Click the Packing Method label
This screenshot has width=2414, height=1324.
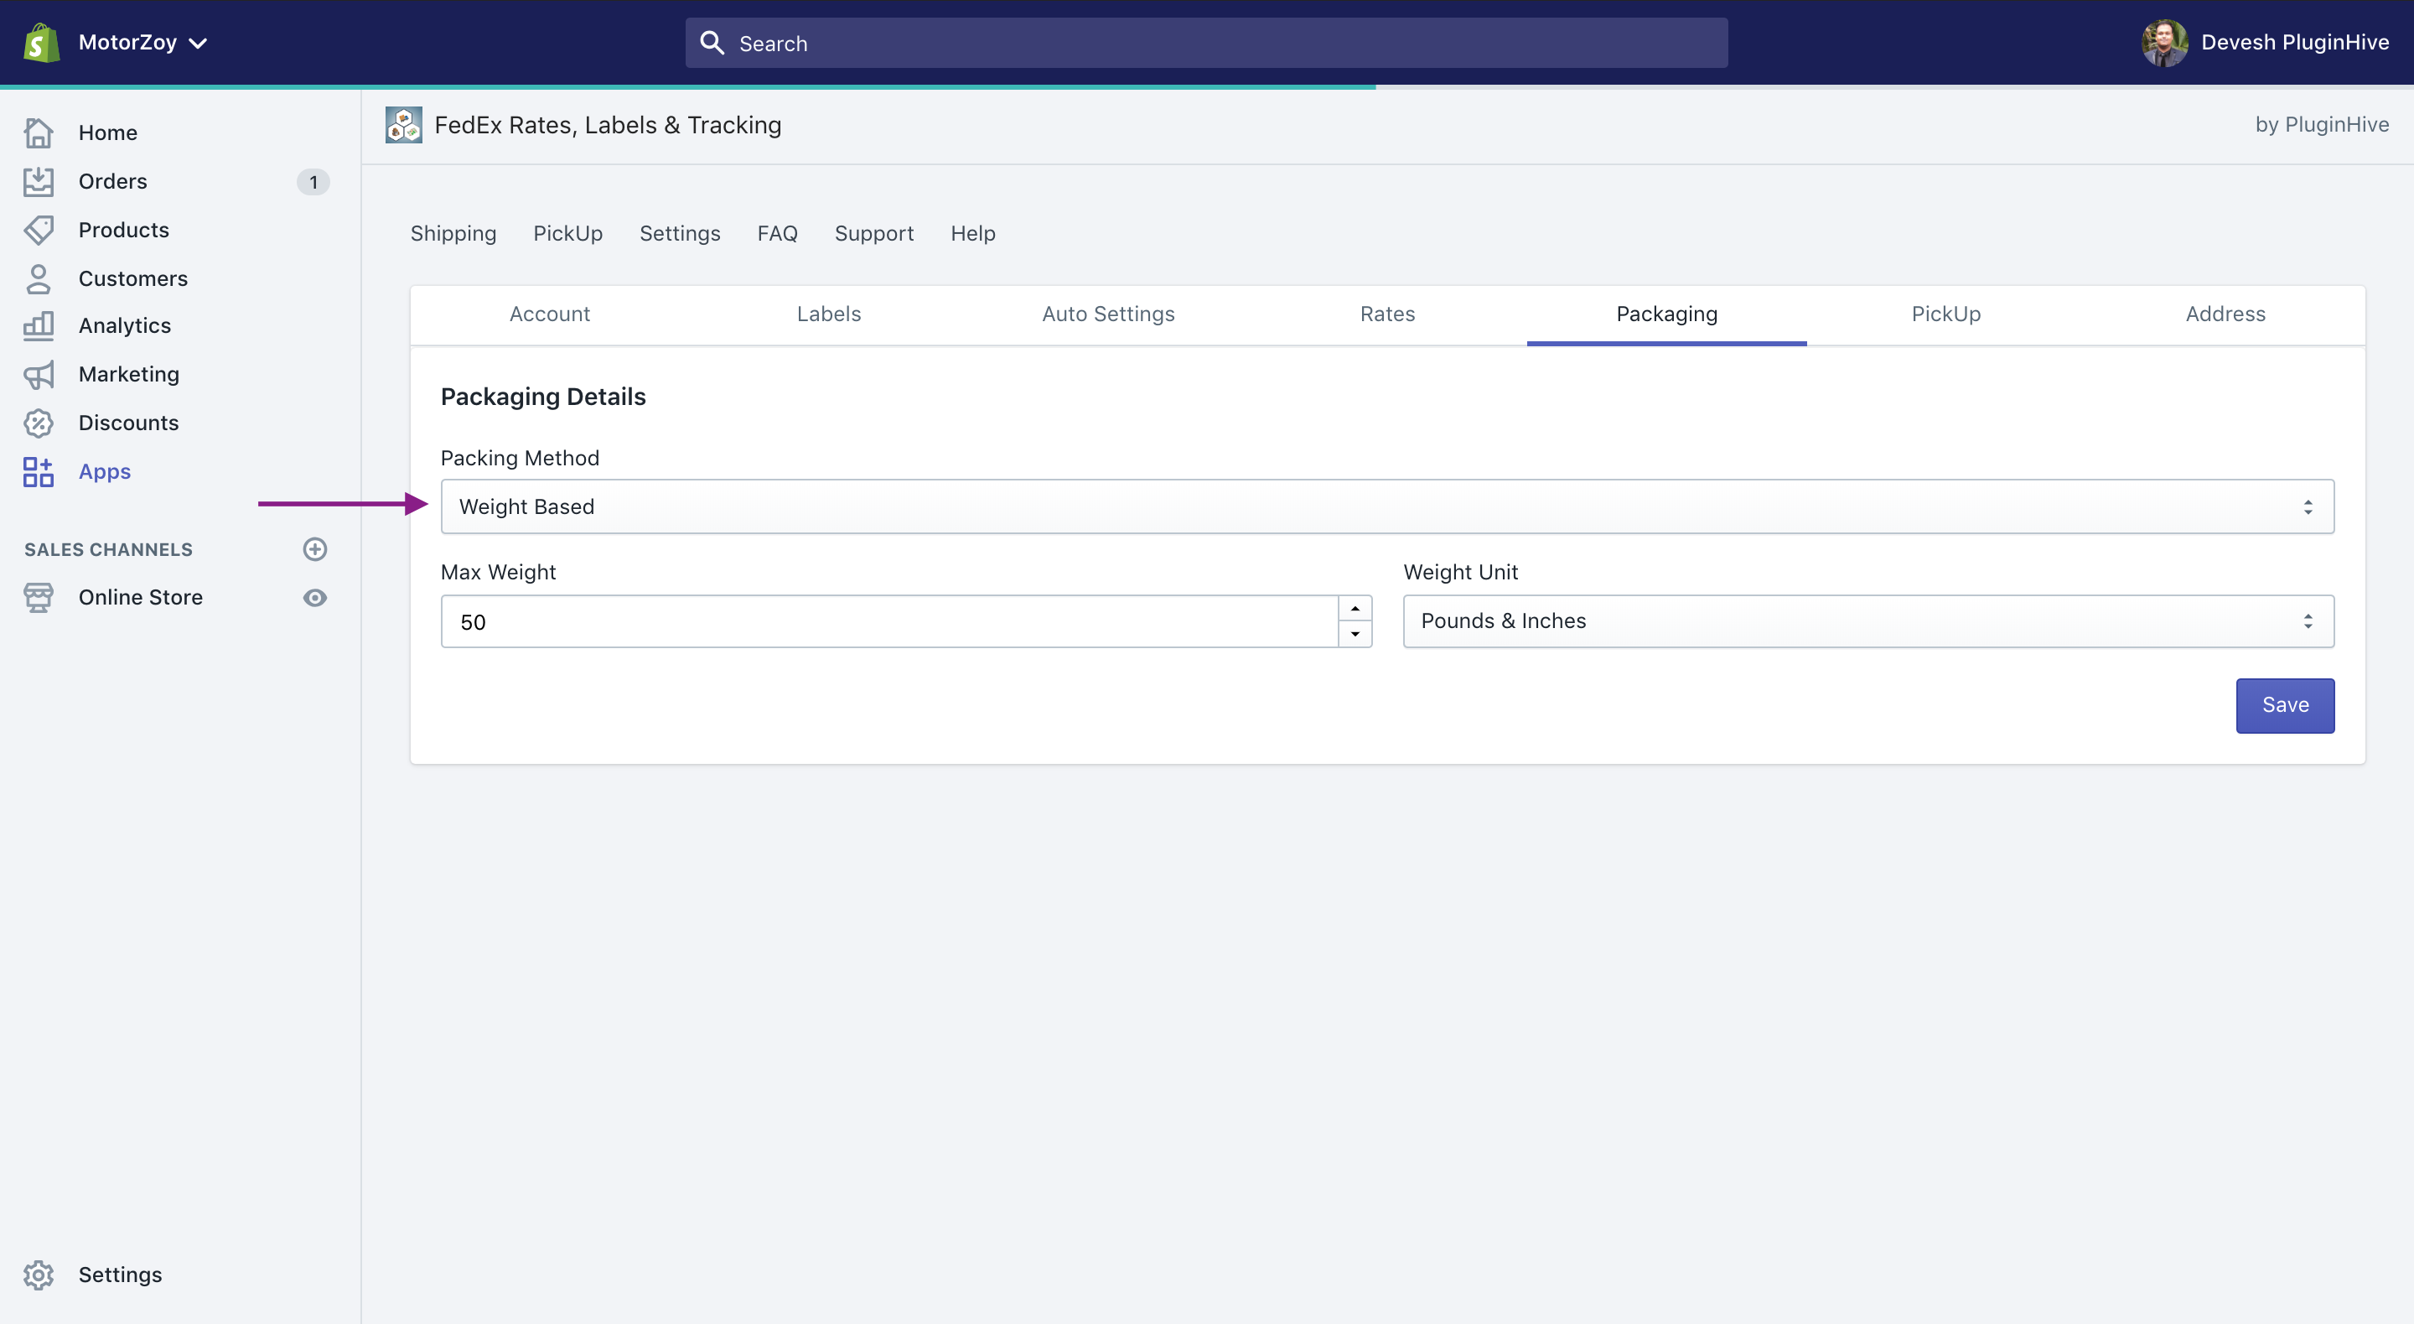pyautogui.click(x=520, y=458)
